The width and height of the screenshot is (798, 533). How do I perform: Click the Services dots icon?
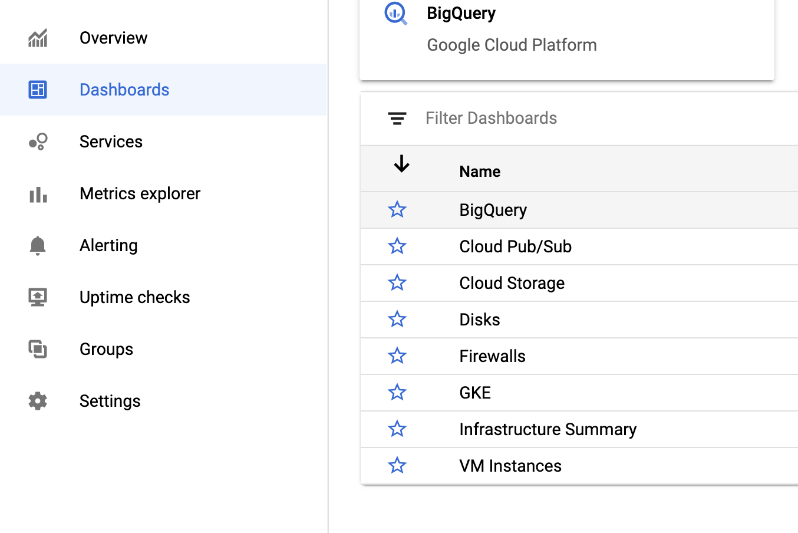38,142
